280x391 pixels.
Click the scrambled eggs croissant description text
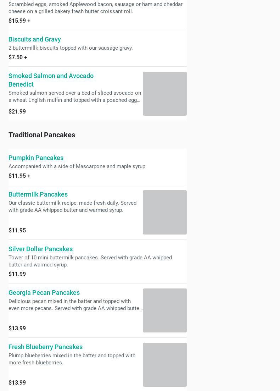point(95,8)
